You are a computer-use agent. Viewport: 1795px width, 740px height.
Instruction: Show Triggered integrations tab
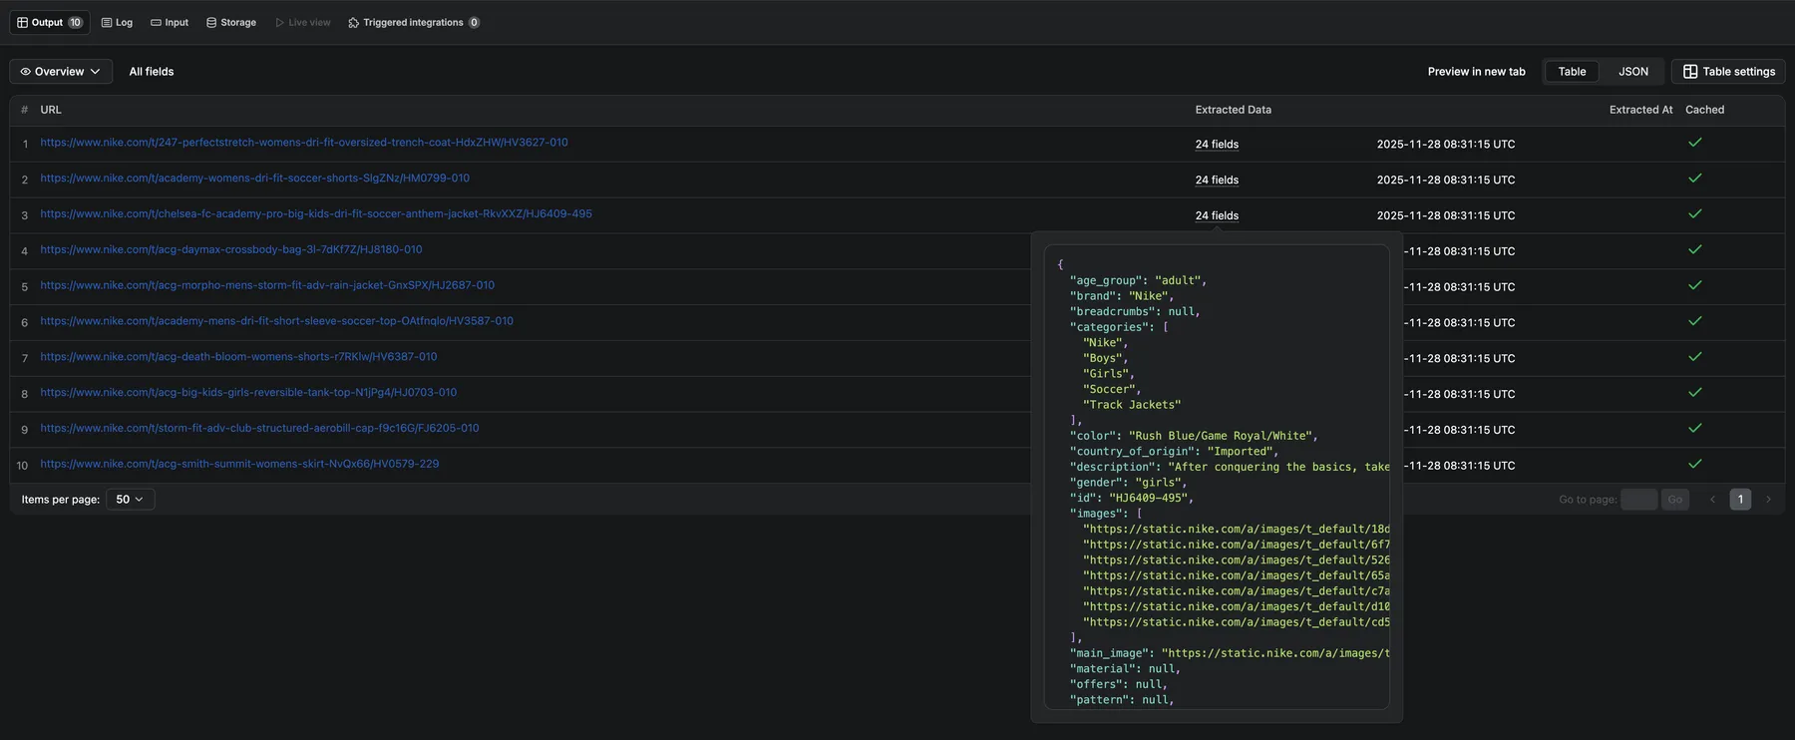[414, 22]
